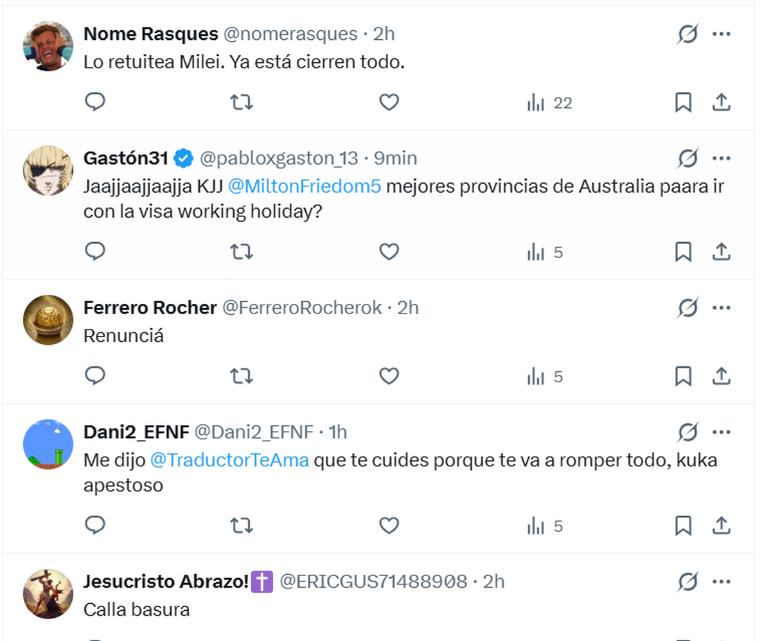Viewport: 771px width, 641px height.
Task: Click Gastón31's avatar image
Action: coord(48,170)
